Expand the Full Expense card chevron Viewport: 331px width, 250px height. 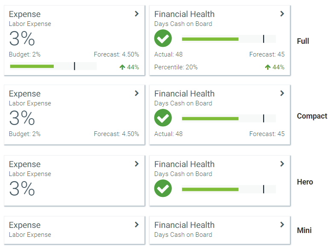pos(136,14)
